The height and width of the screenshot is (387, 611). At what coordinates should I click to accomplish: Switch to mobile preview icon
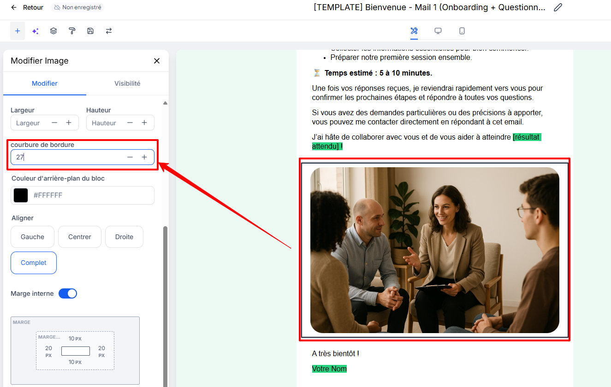click(462, 31)
